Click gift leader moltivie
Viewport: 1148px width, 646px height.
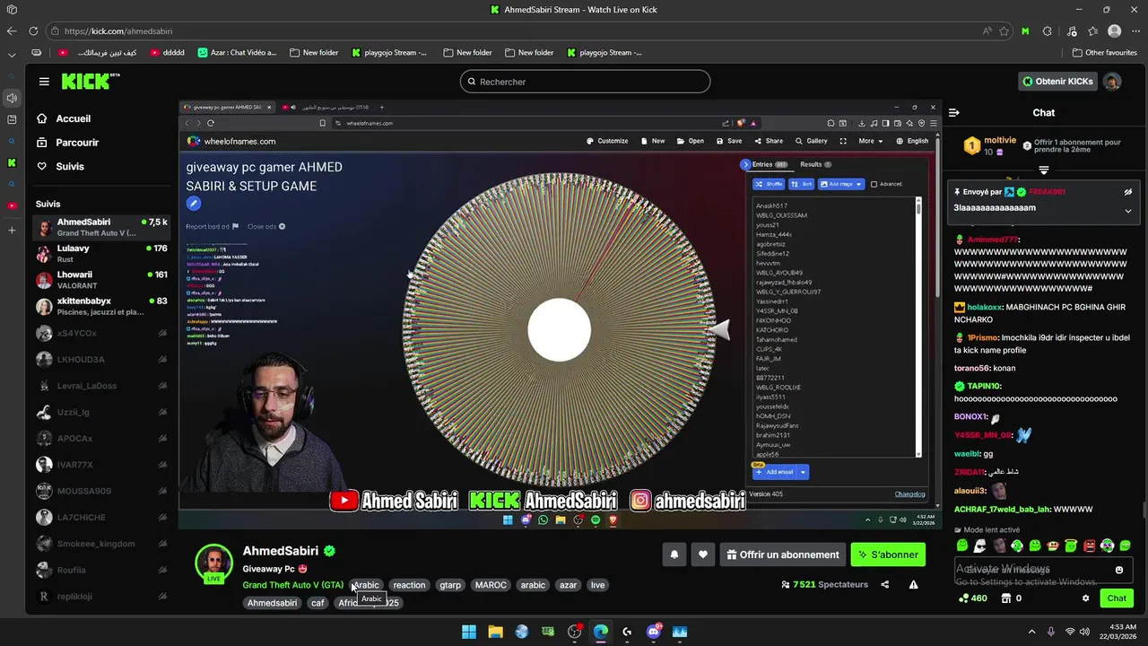coord(1000,141)
